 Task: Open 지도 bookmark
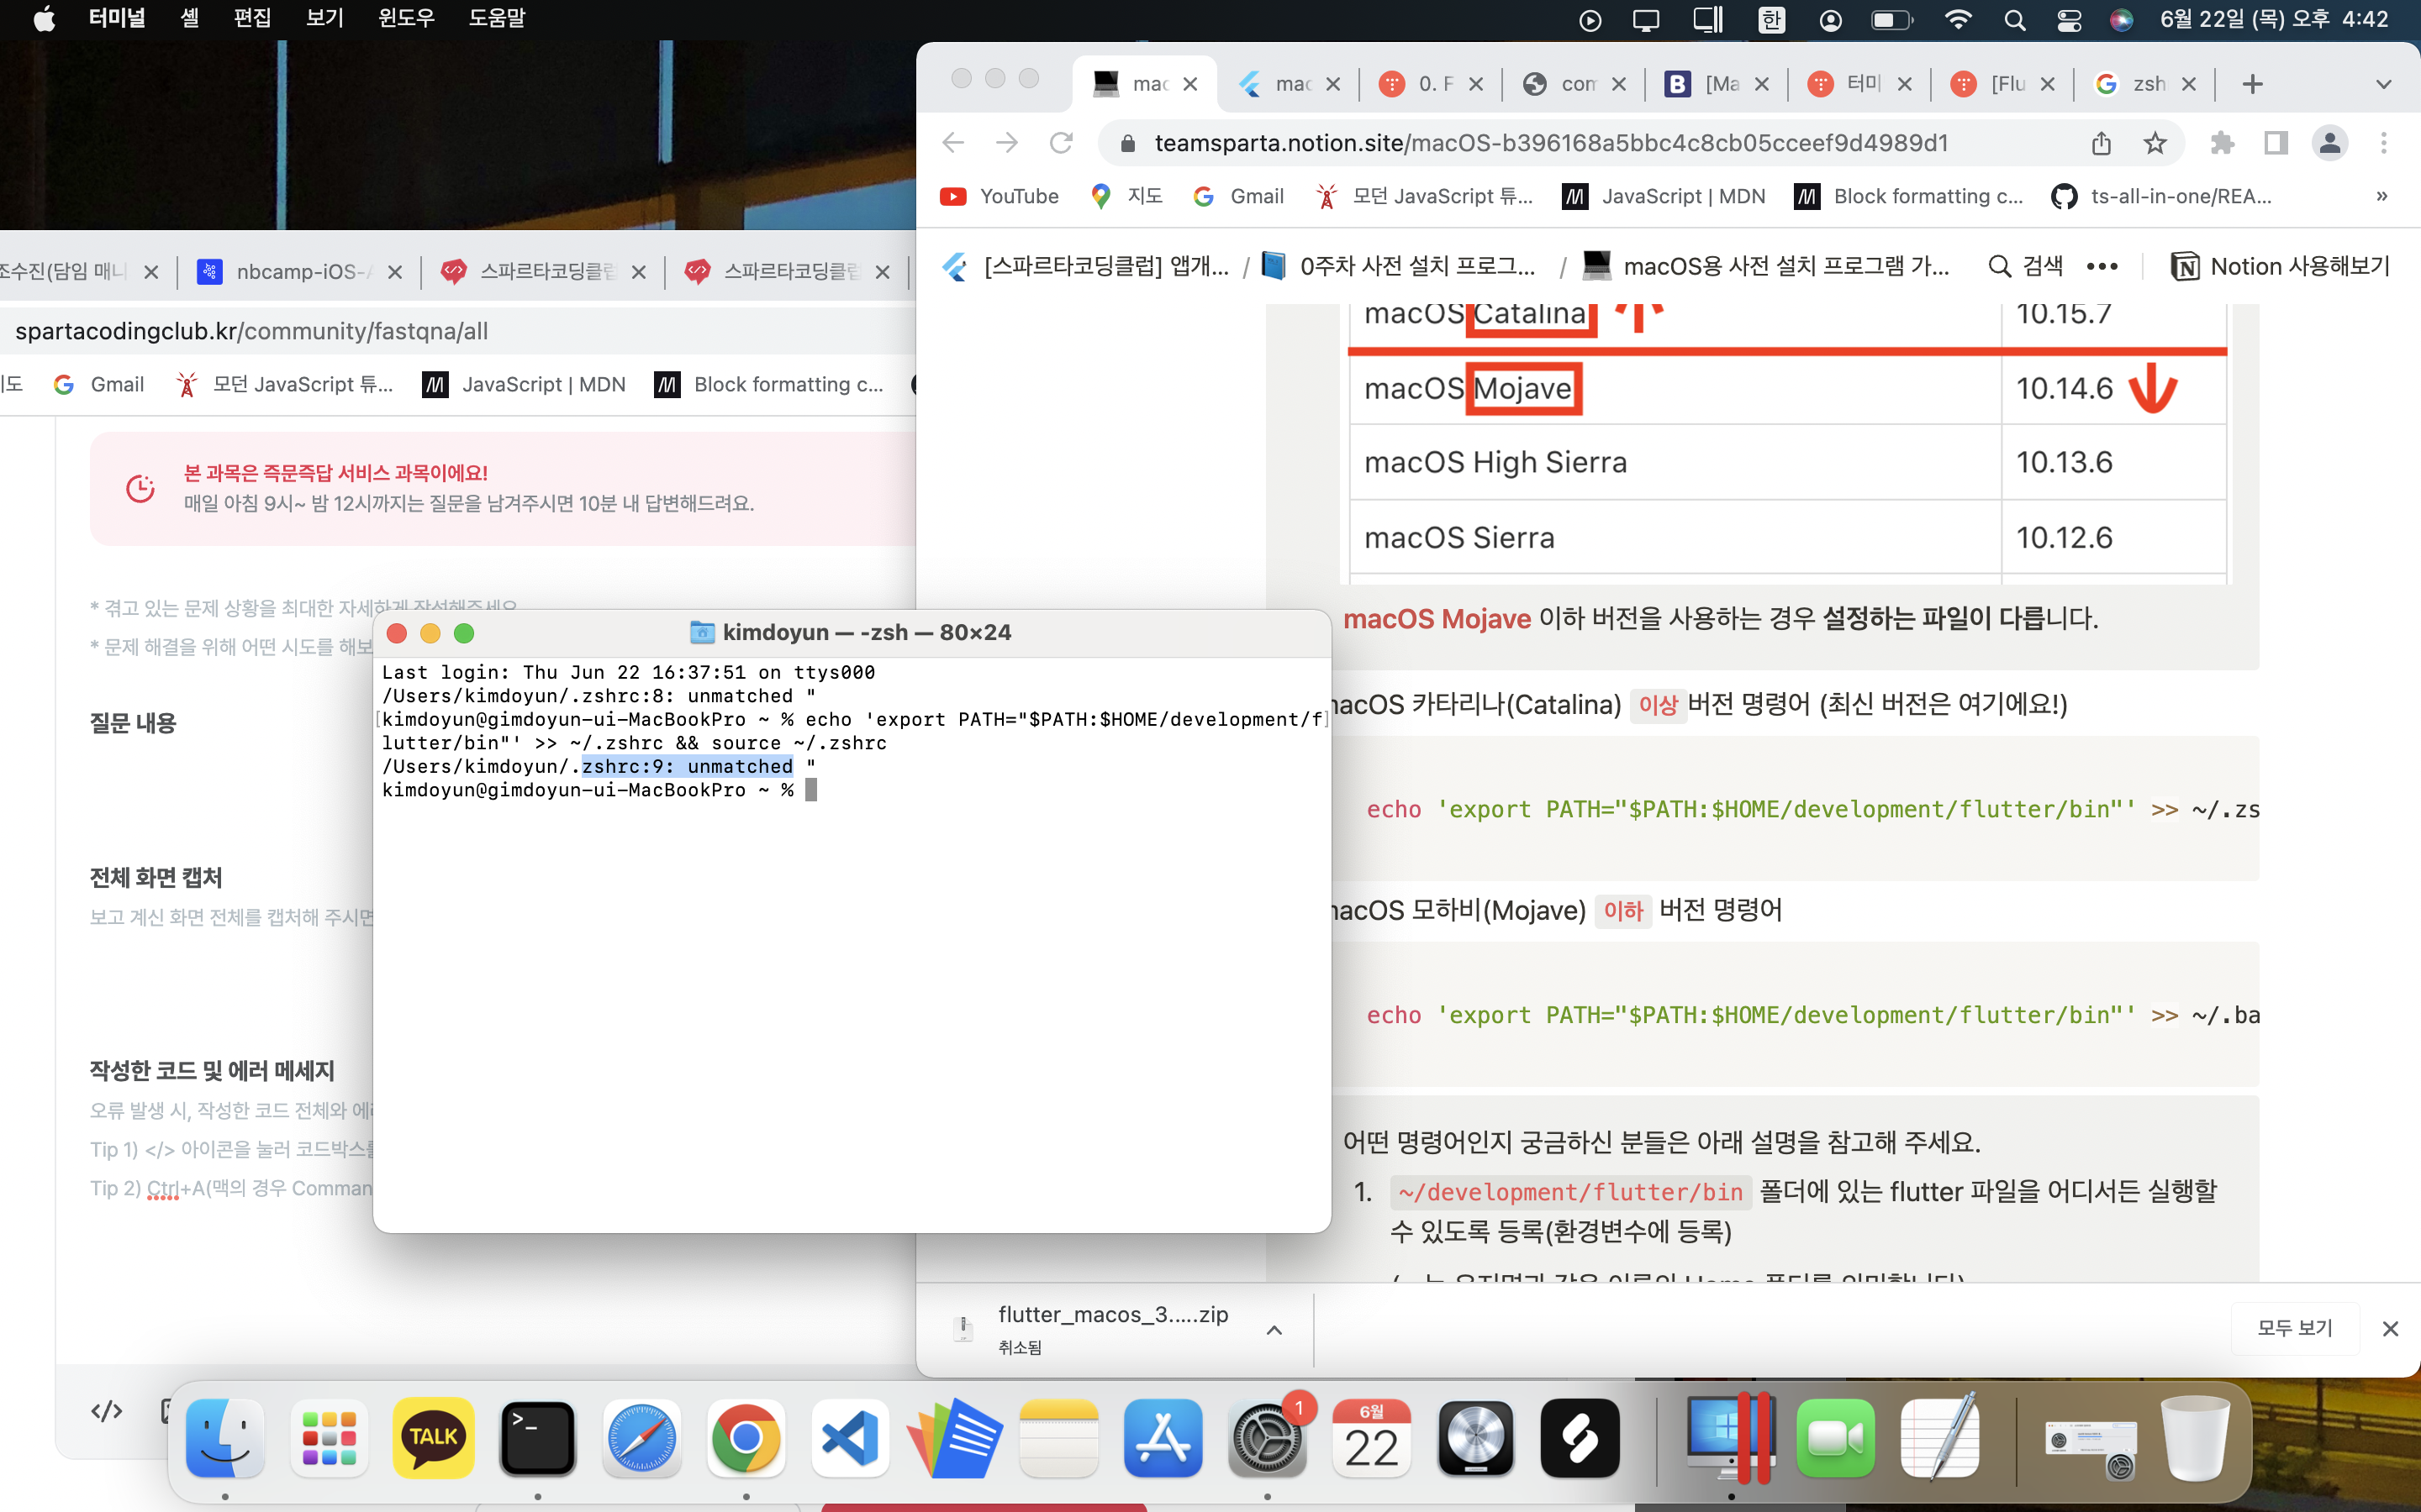(x=1126, y=196)
